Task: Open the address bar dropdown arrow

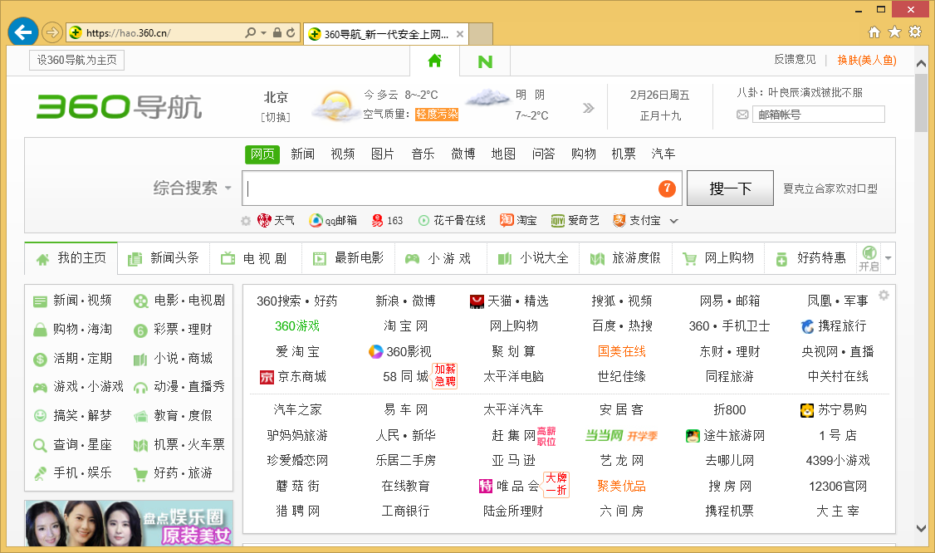Action: (263, 33)
